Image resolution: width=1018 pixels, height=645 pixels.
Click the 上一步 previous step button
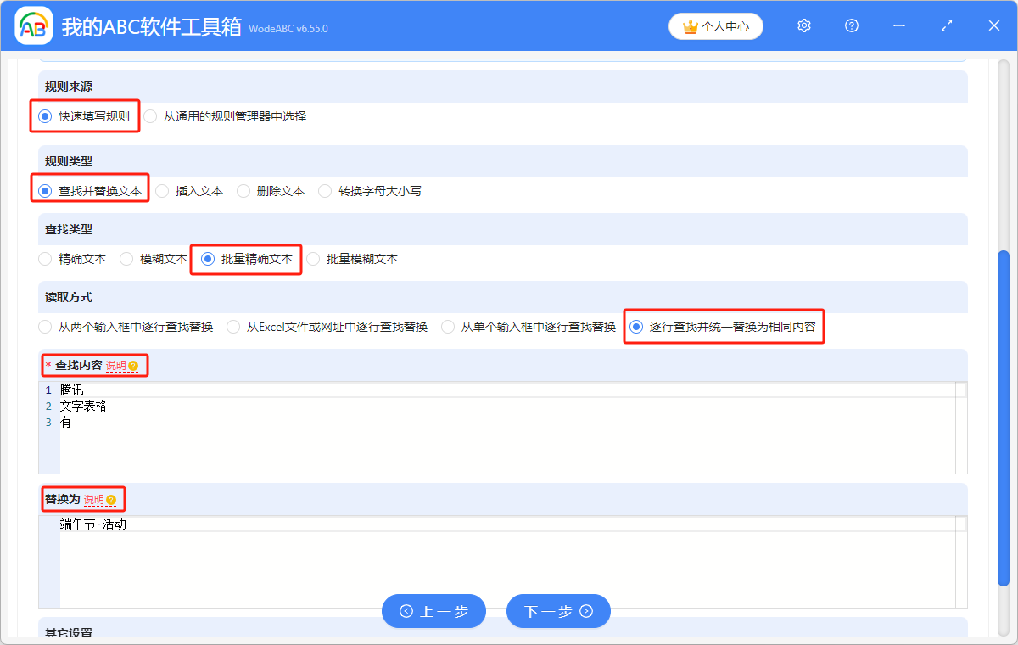(x=433, y=611)
